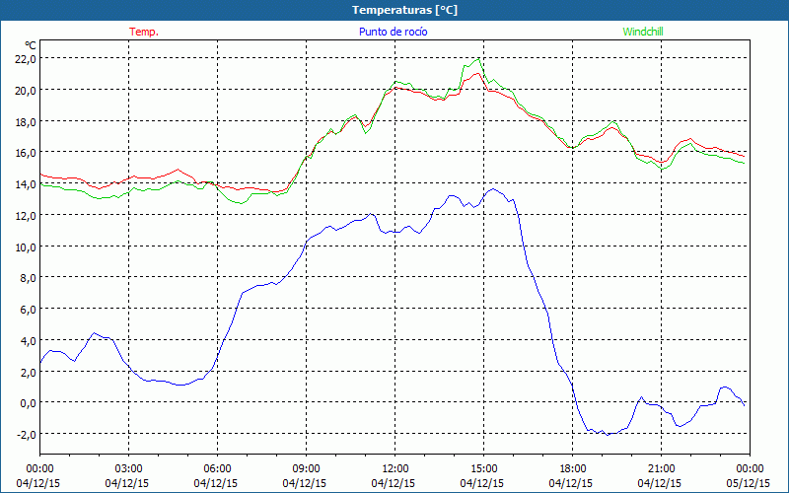Click the 22,0 y-axis label

click(x=27, y=59)
